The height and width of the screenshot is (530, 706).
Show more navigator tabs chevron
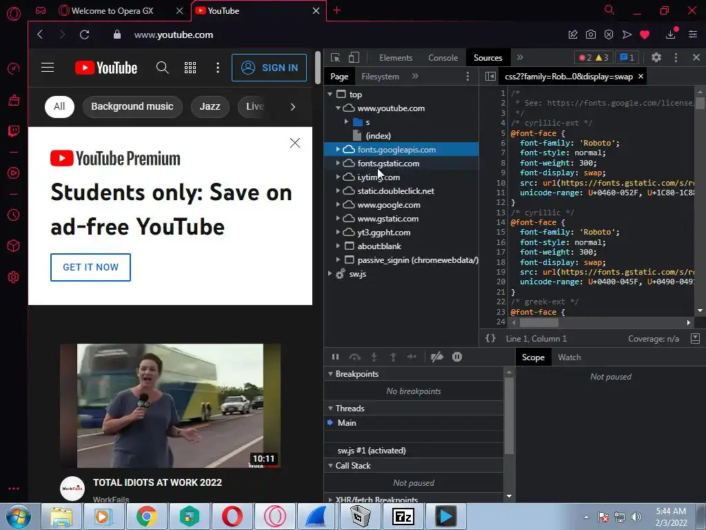(415, 76)
